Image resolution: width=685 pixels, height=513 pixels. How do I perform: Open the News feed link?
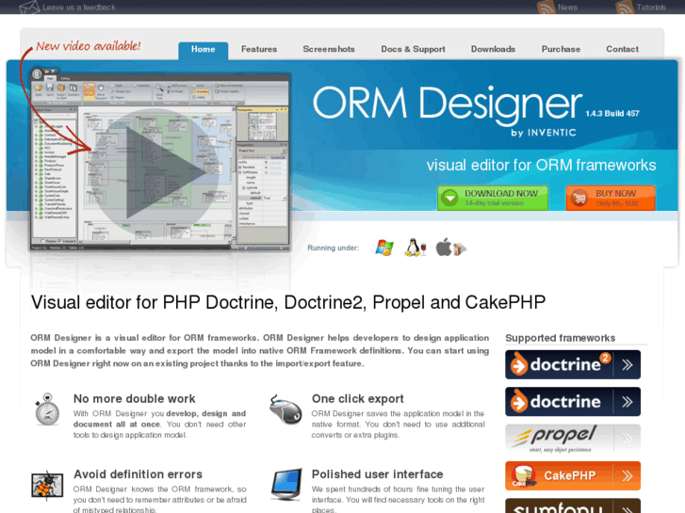pos(567,8)
